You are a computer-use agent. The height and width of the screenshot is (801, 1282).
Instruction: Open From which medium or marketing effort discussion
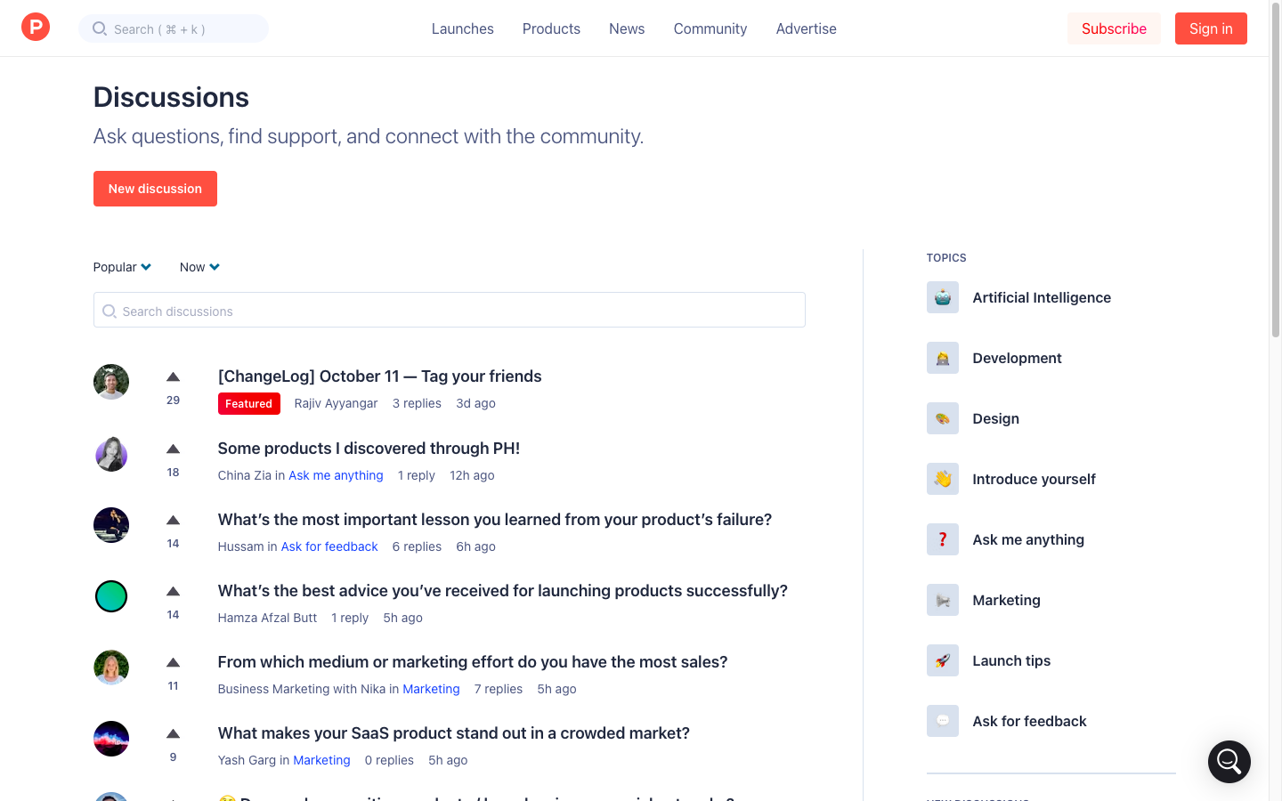click(x=473, y=662)
